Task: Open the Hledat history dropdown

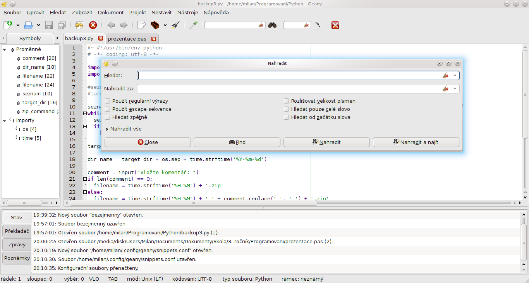Action: (455, 76)
